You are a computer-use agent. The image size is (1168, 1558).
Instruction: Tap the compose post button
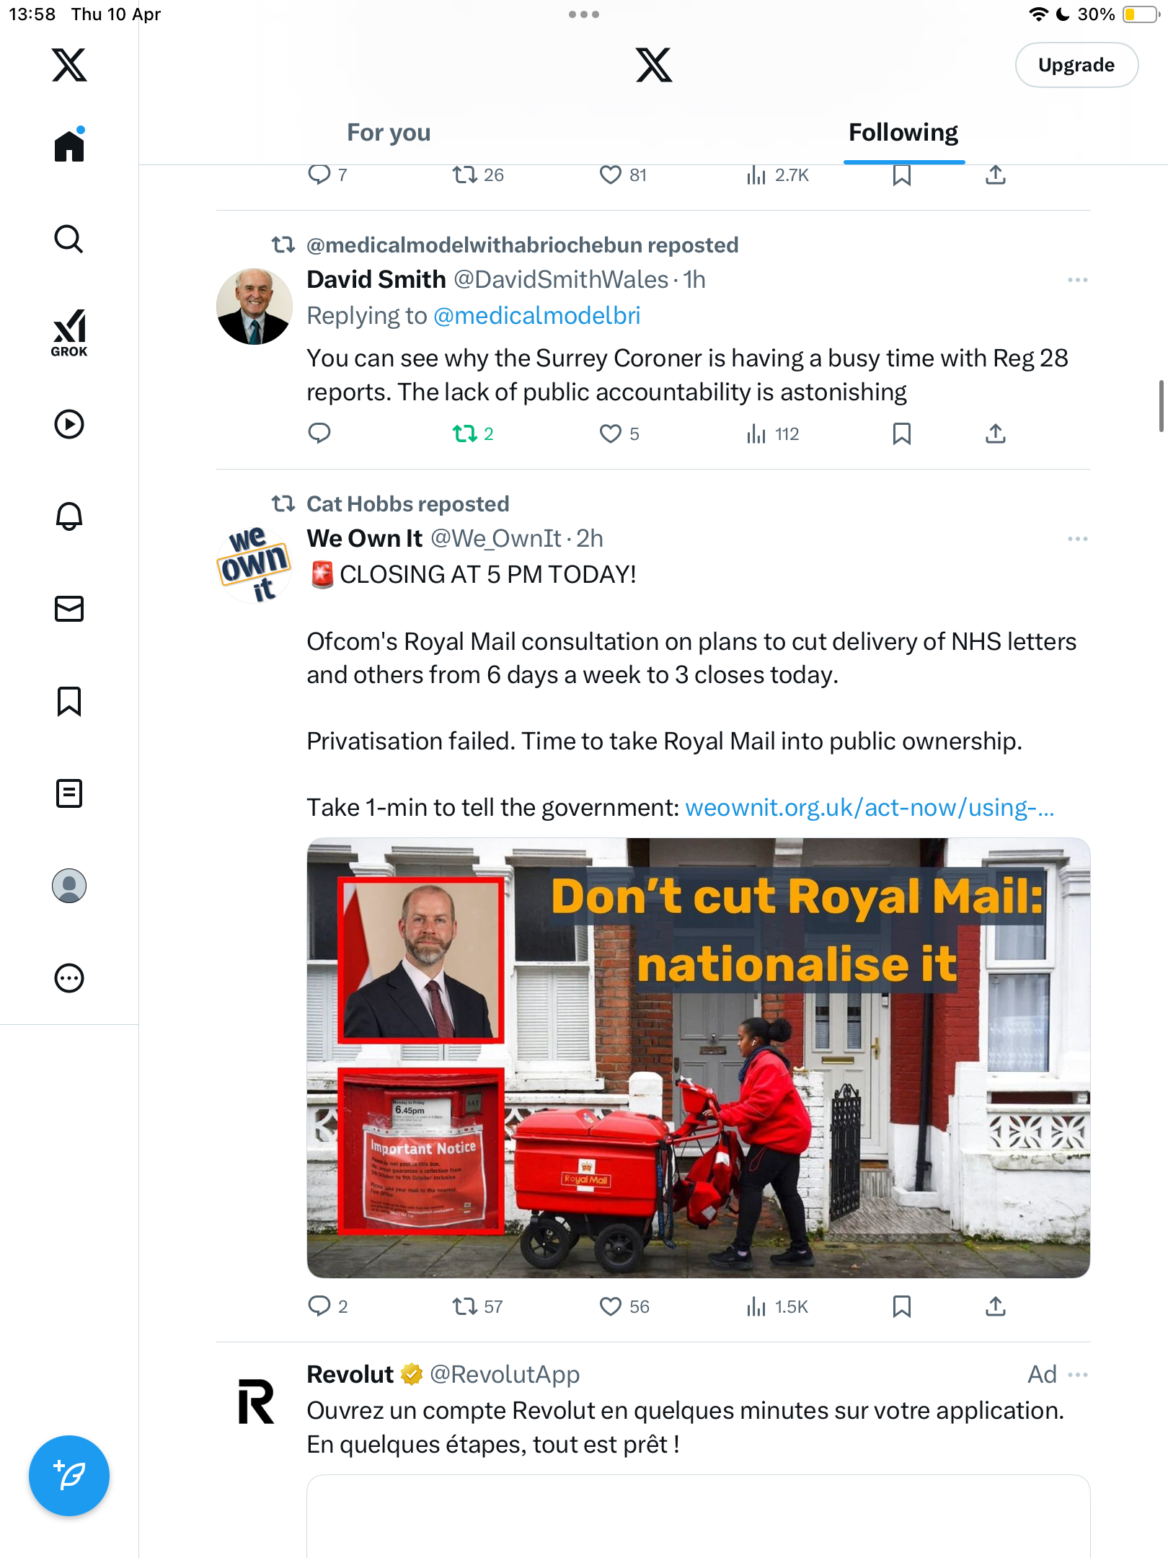click(69, 1476)
